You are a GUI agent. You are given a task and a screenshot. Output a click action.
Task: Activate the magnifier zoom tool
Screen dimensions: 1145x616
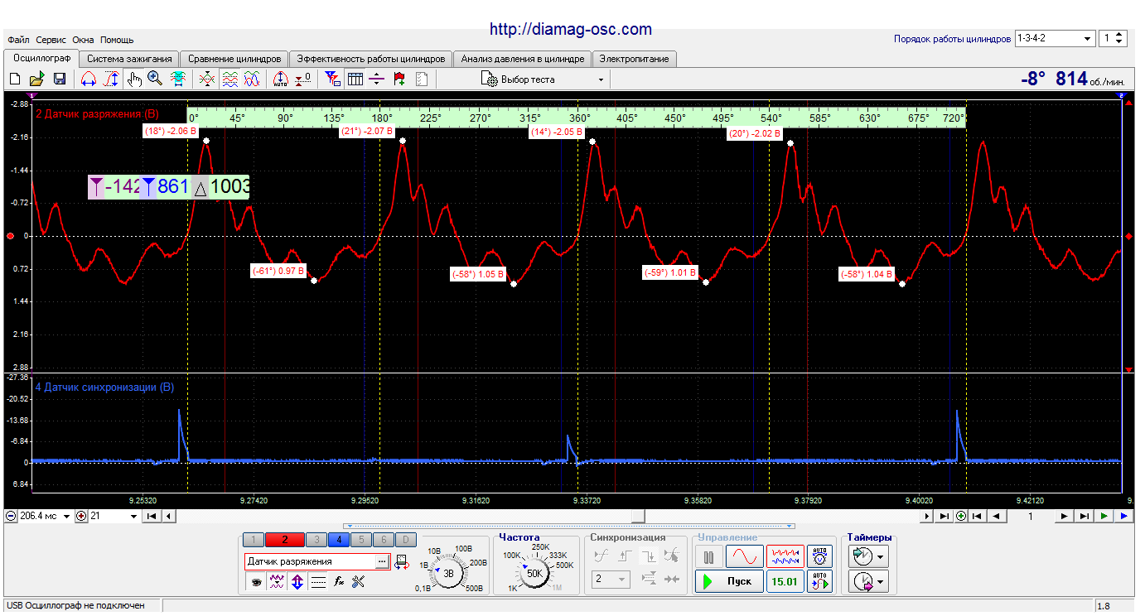coord(155,79)
